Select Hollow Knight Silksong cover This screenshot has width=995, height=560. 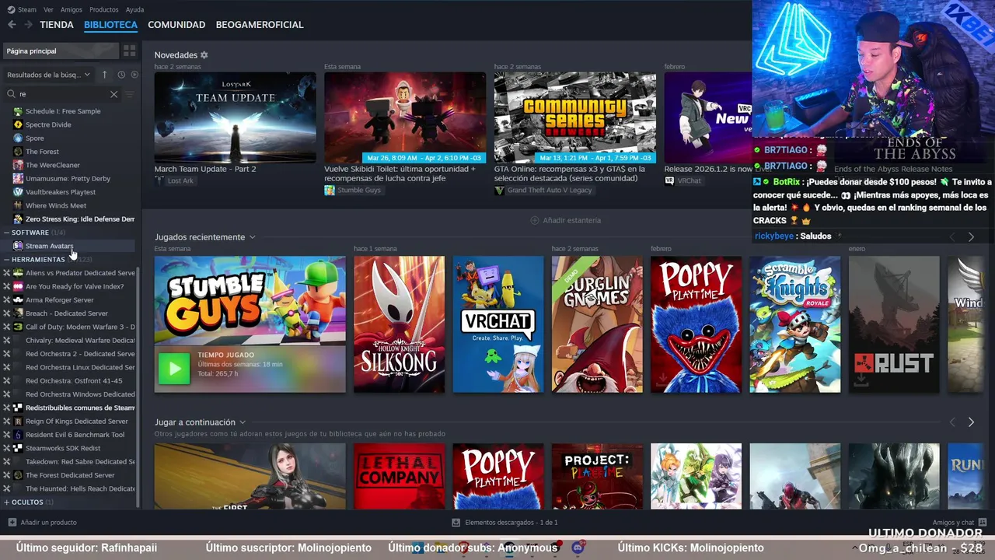(399, 324)
